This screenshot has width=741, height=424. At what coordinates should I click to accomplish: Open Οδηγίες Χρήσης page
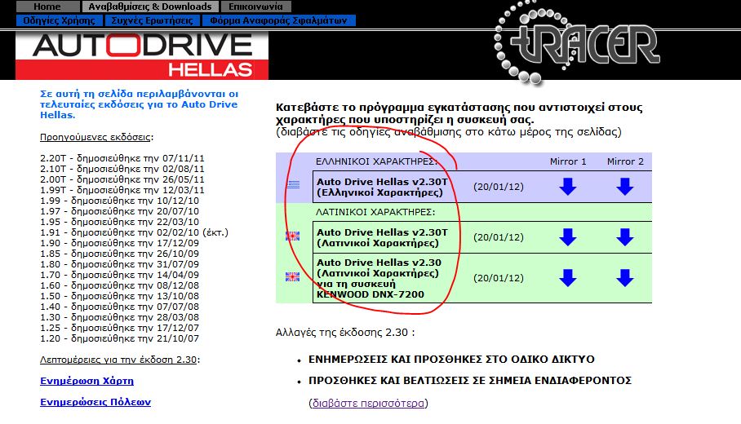[x=59, y=20]
